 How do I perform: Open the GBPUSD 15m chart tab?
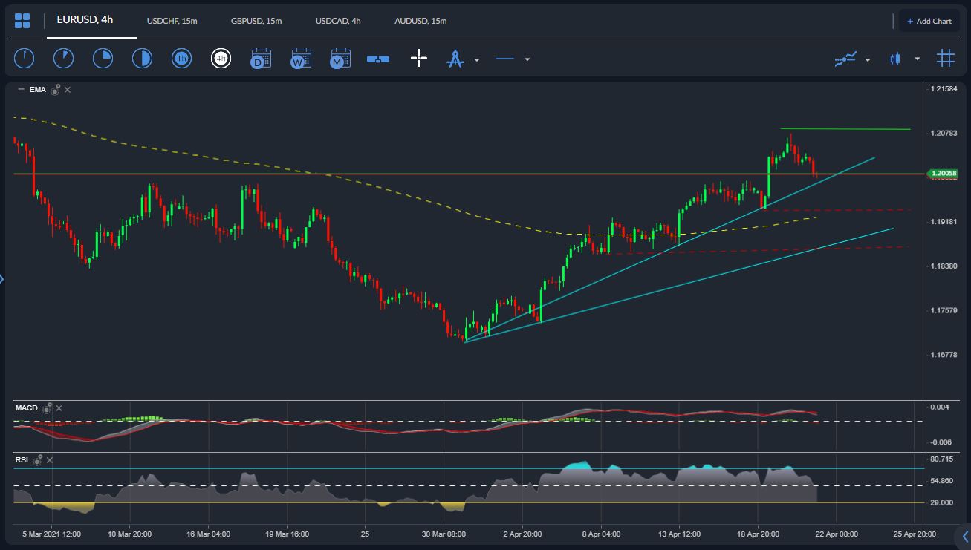(x=256, y=21)
